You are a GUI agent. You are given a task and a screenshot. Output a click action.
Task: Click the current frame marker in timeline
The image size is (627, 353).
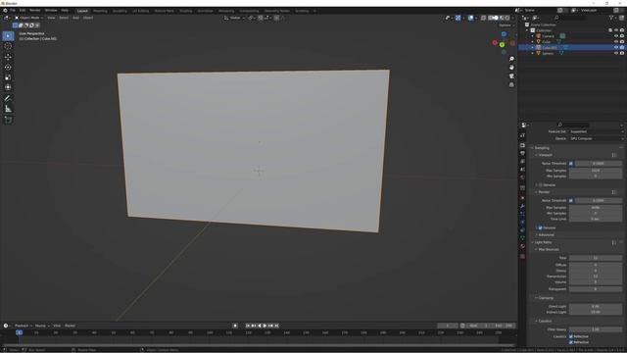[x=19, y=332]
